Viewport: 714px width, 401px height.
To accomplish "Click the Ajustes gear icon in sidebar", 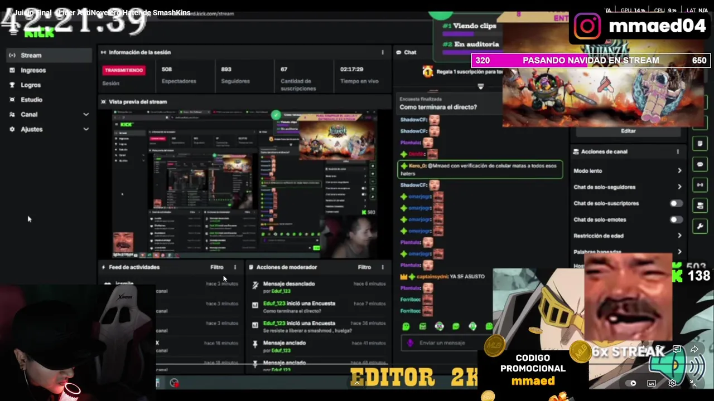I will point(12,129).
